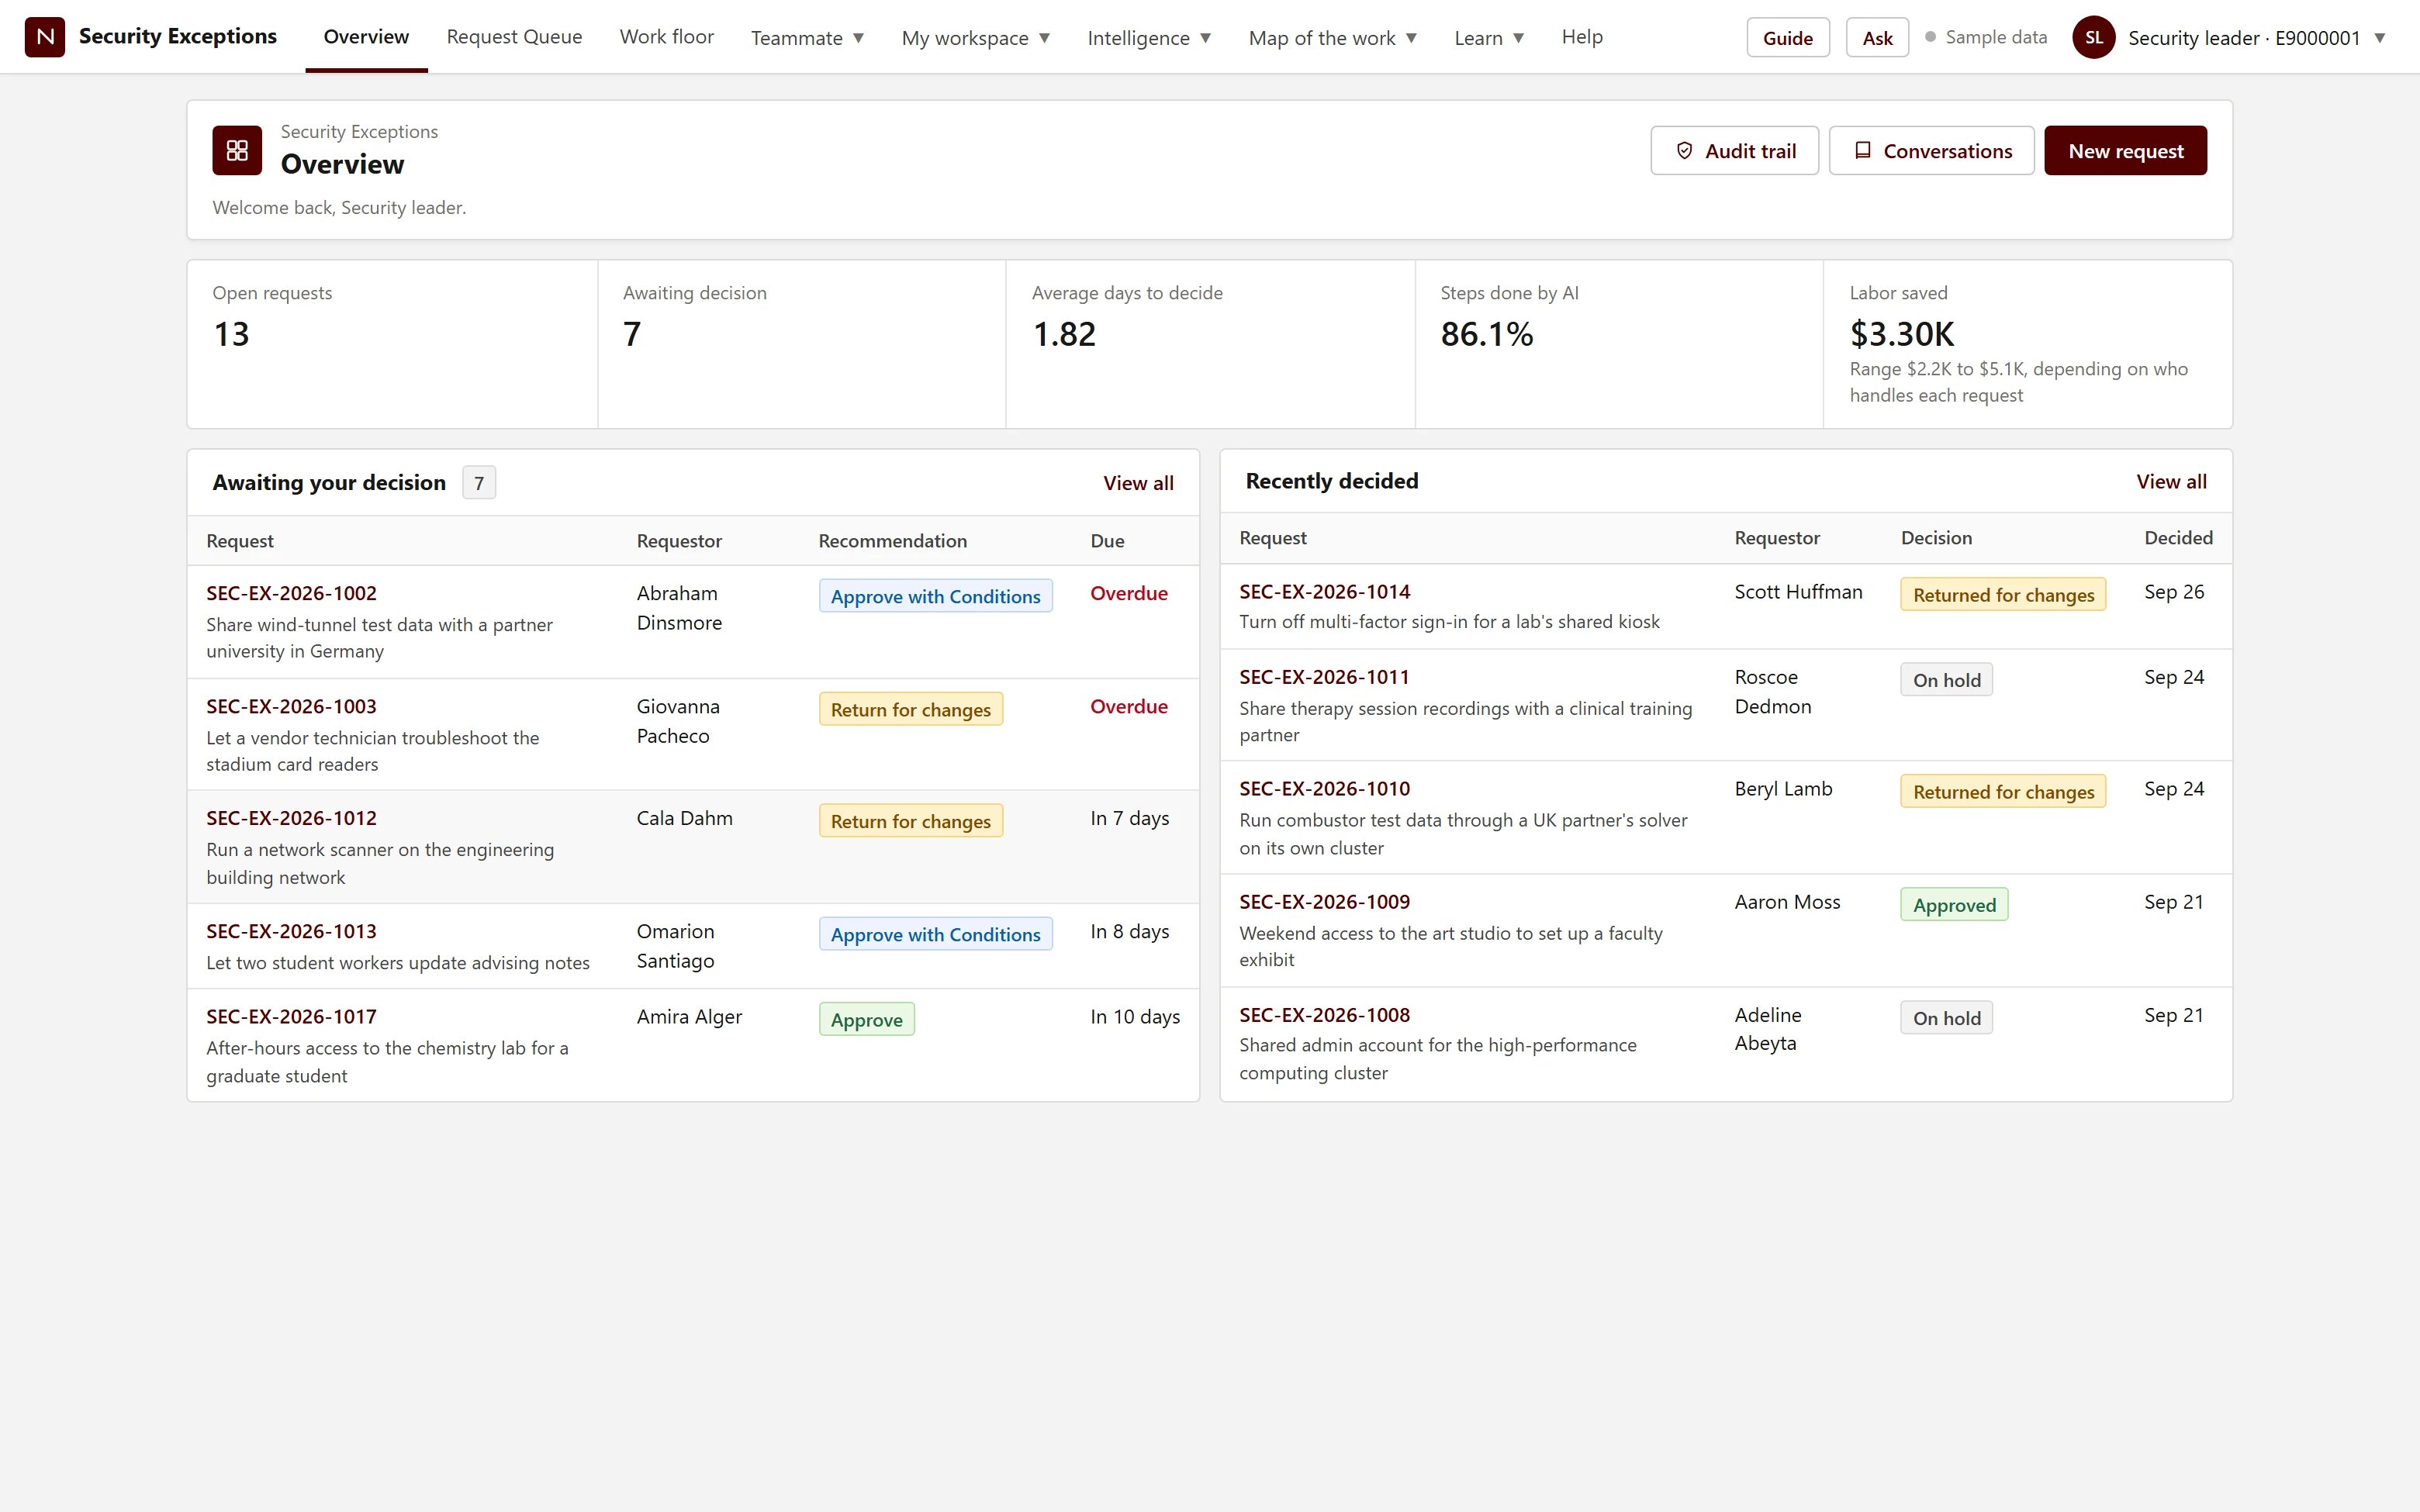Open the Security leader account dropdown
This screenshot has width=2420, height=1512.
(x=2230, y=37)
